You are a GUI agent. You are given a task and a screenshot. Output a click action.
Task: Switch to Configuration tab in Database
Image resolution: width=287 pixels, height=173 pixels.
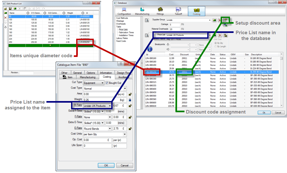click(x=124, y=11)
